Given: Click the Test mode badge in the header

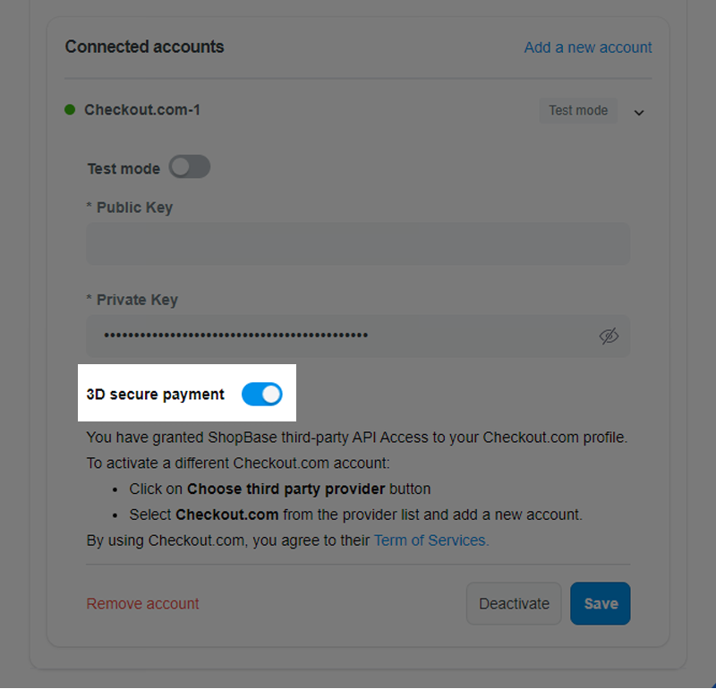Looking at the screenshot, I should click(x=578, y=110).
